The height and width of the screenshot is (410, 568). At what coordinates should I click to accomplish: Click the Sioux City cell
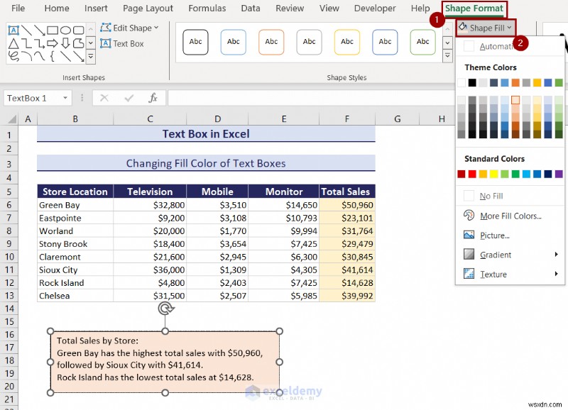click(75, 270)
